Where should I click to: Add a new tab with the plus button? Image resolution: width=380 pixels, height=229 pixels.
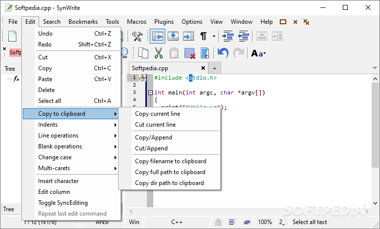coord(214,68)
